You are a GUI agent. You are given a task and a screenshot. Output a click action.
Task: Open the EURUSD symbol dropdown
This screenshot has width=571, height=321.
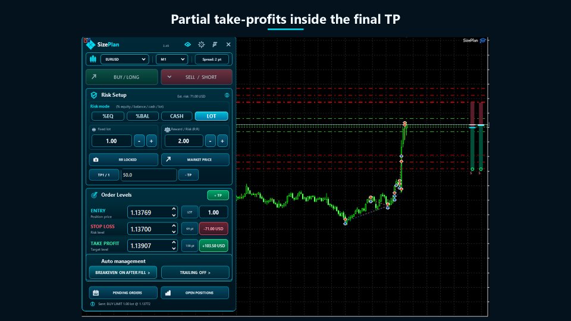pyautogui.click(x=125, y=59)
